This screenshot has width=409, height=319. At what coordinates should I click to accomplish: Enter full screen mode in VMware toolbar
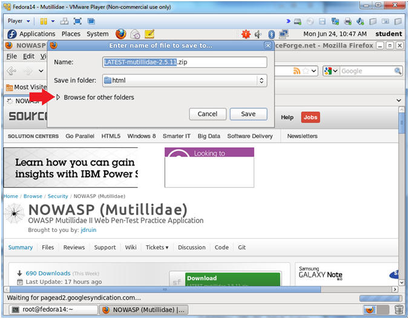point(77,21)
